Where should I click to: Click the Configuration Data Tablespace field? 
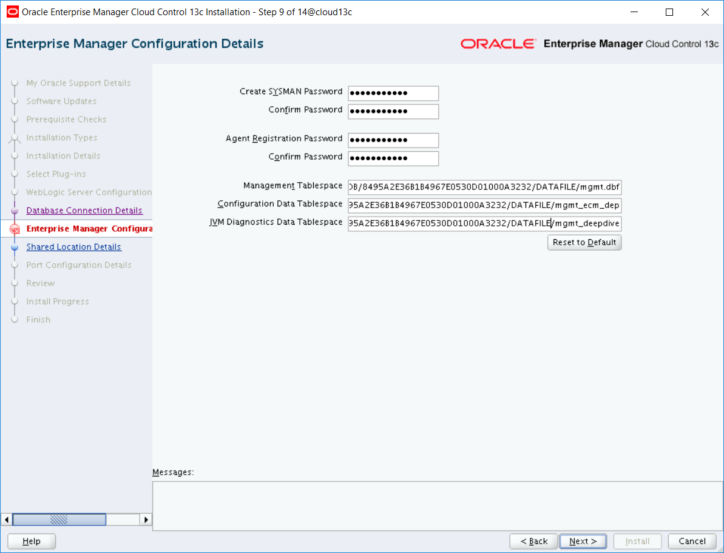click(485, 206)
